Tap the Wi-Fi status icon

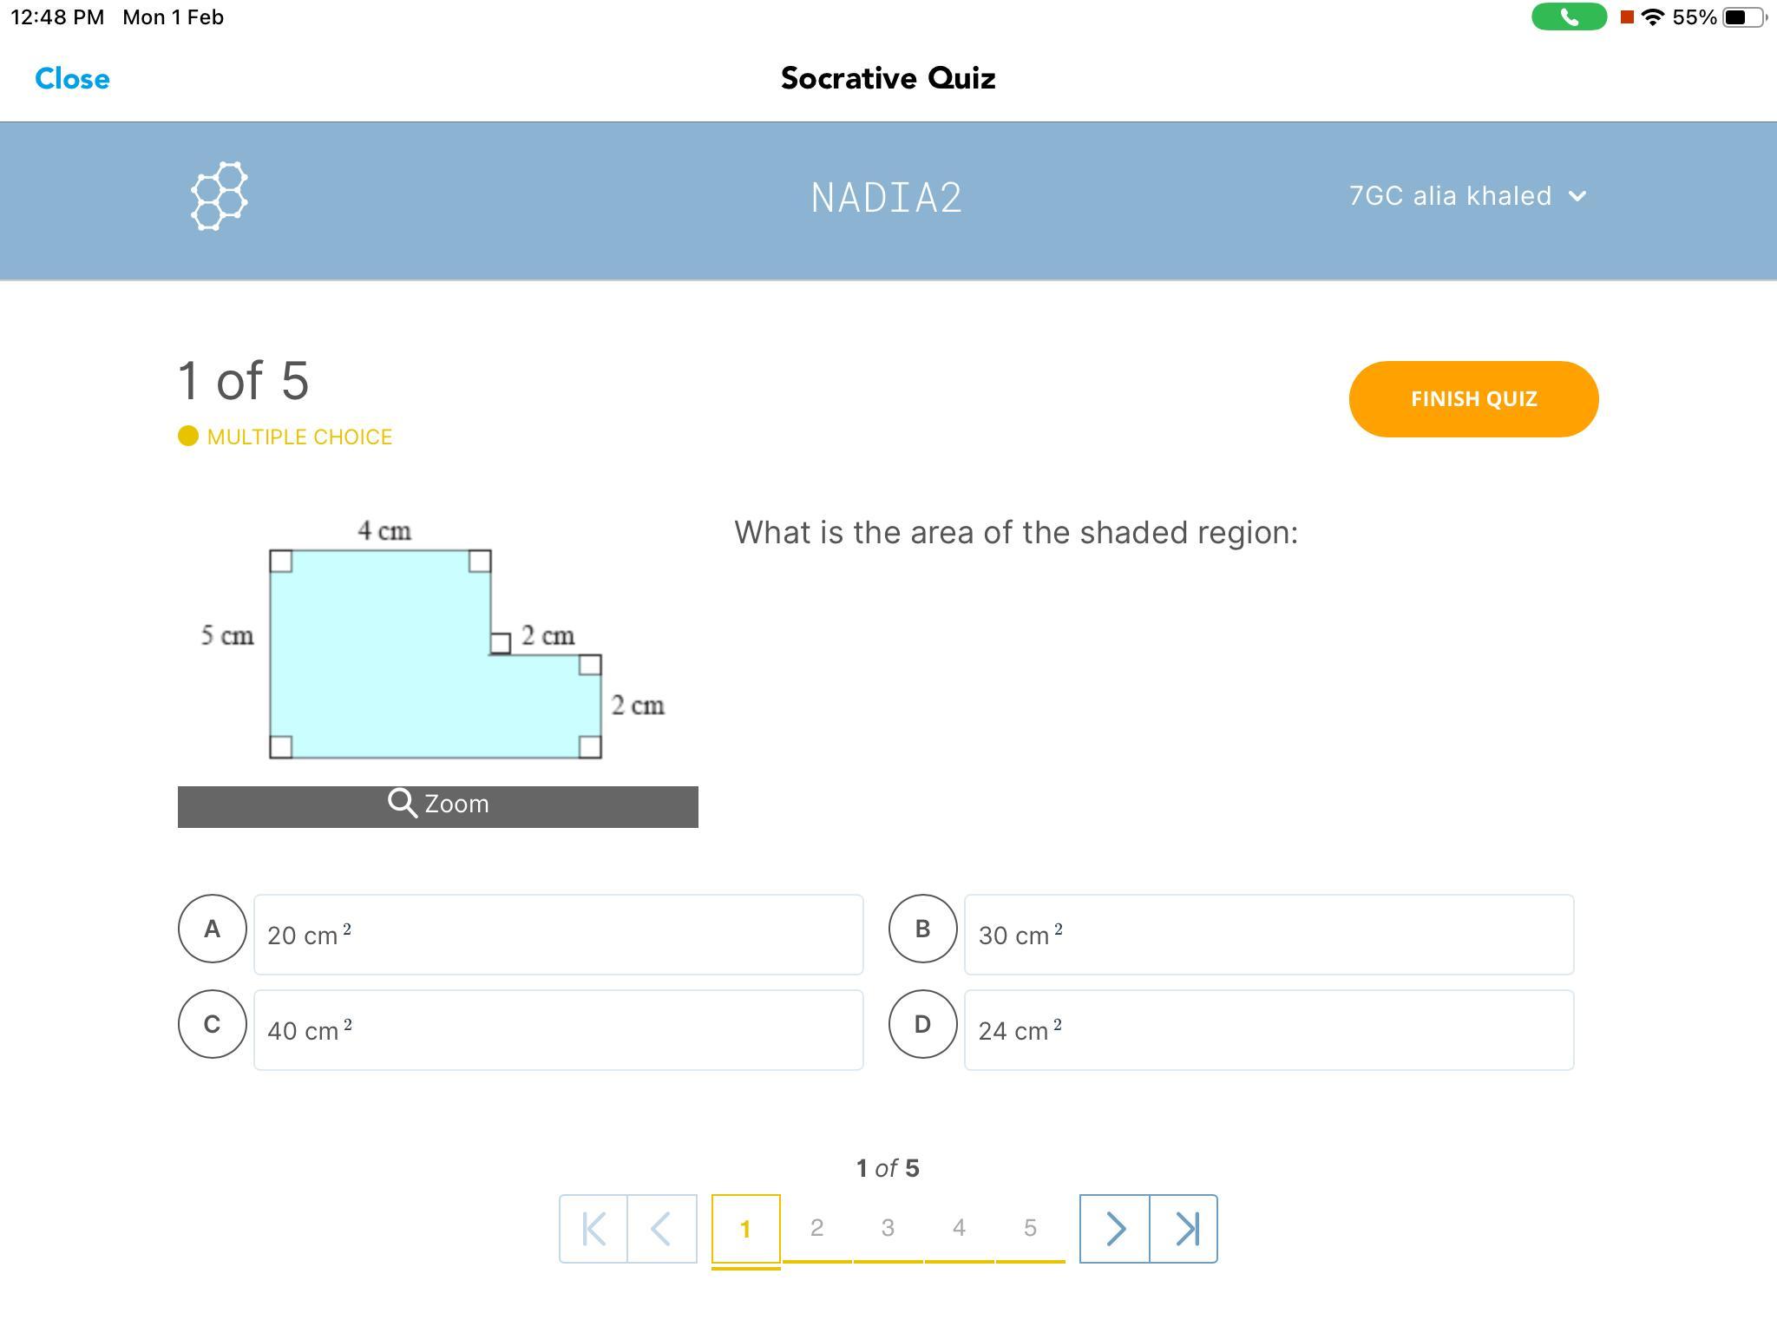(1653, 17)
